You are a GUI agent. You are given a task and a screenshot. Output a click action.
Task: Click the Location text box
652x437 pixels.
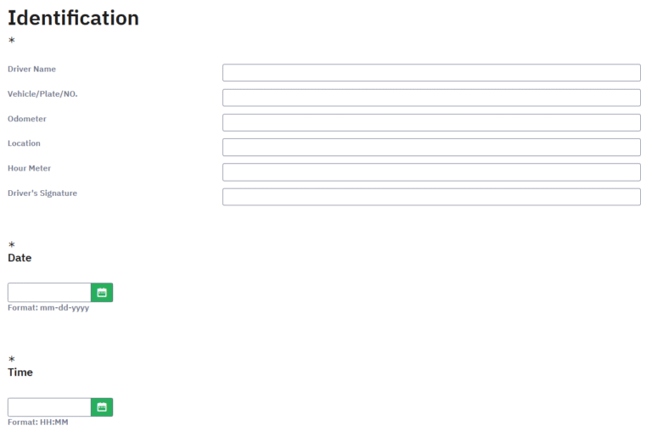coord(431,148)
